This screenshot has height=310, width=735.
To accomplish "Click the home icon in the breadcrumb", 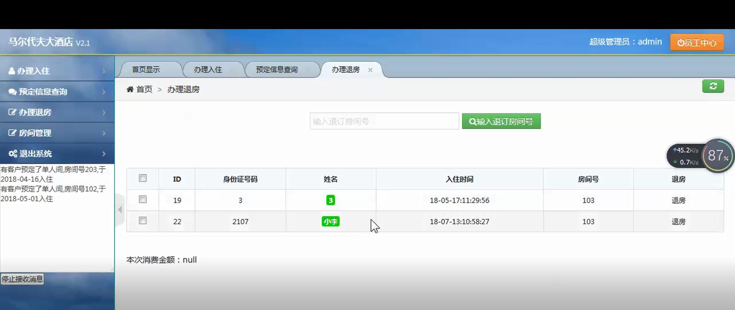I will [130, 89].
